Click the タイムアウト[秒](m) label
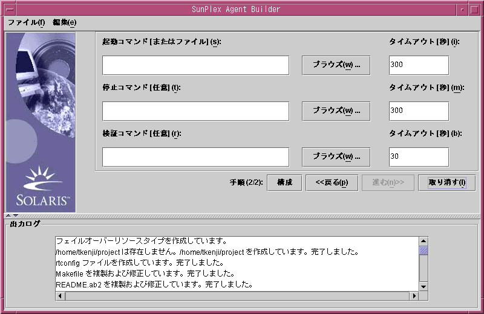This screenshot has width=484, height=314. click(x=427, y=88)
